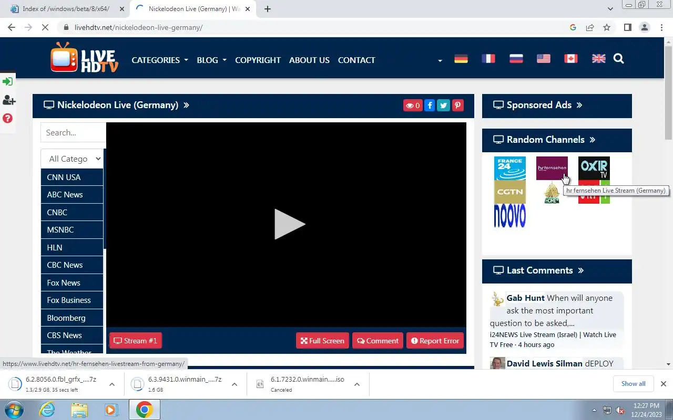Viewport: 673px width, 420px height.
Task: Open site search magnifier icon
Action: (619, 59)
